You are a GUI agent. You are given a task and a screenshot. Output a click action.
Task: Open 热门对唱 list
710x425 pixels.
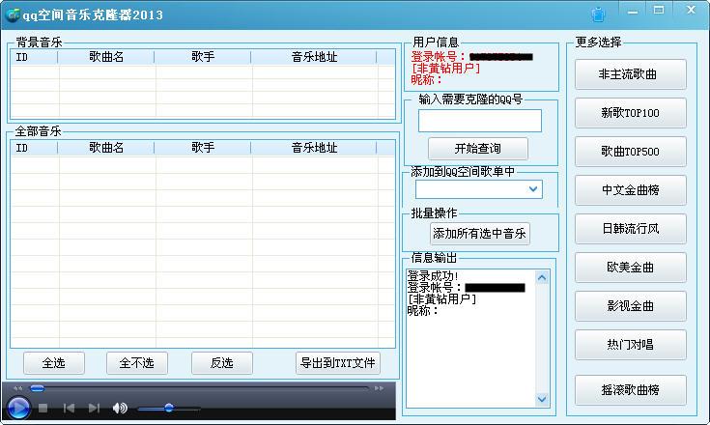(630, 345)
